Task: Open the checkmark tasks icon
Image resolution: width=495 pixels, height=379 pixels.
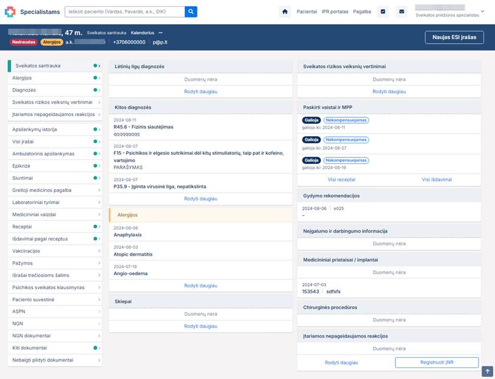Action: (x=383, y=12)
